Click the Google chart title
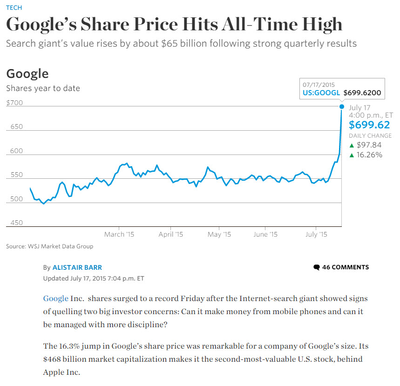 point(27,74)
